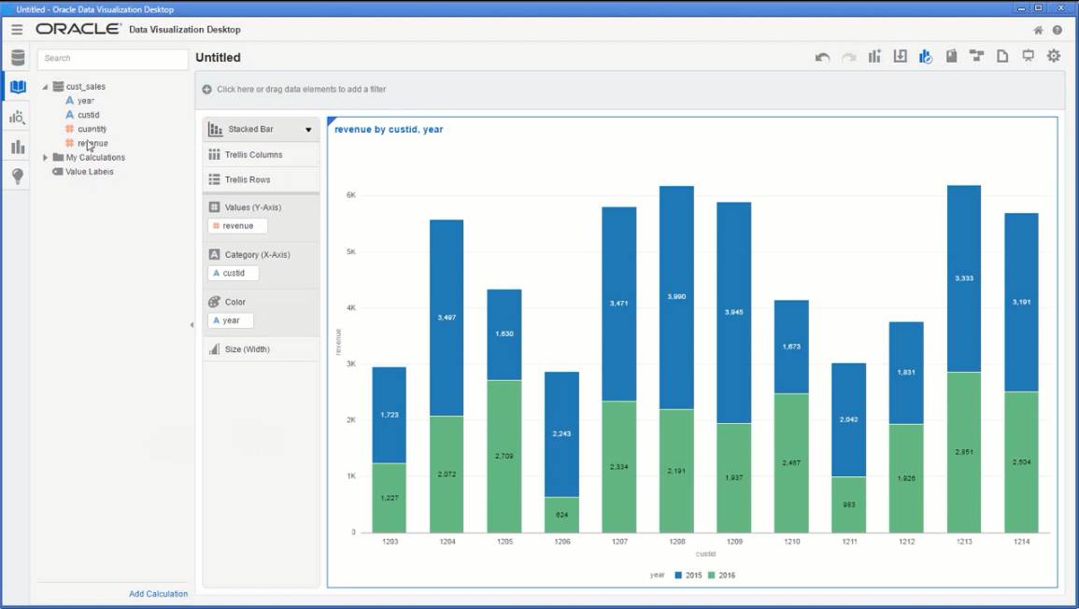Collapse the grammar panel with the left arrow
Image resolution: width=1079 pixels, height=609 pixels.
pyautogui.click(x=192, y=325)
